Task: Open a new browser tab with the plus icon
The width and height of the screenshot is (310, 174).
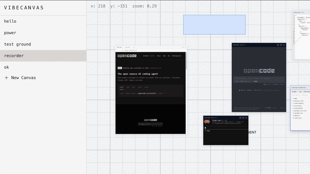Action: click(134, 47)
